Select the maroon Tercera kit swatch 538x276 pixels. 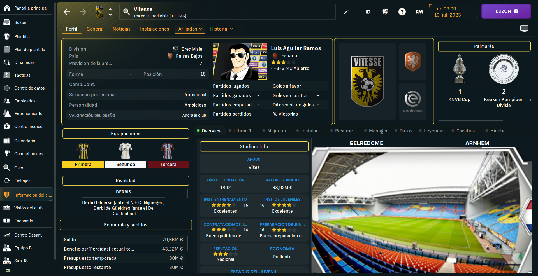[x=168, y=164]
